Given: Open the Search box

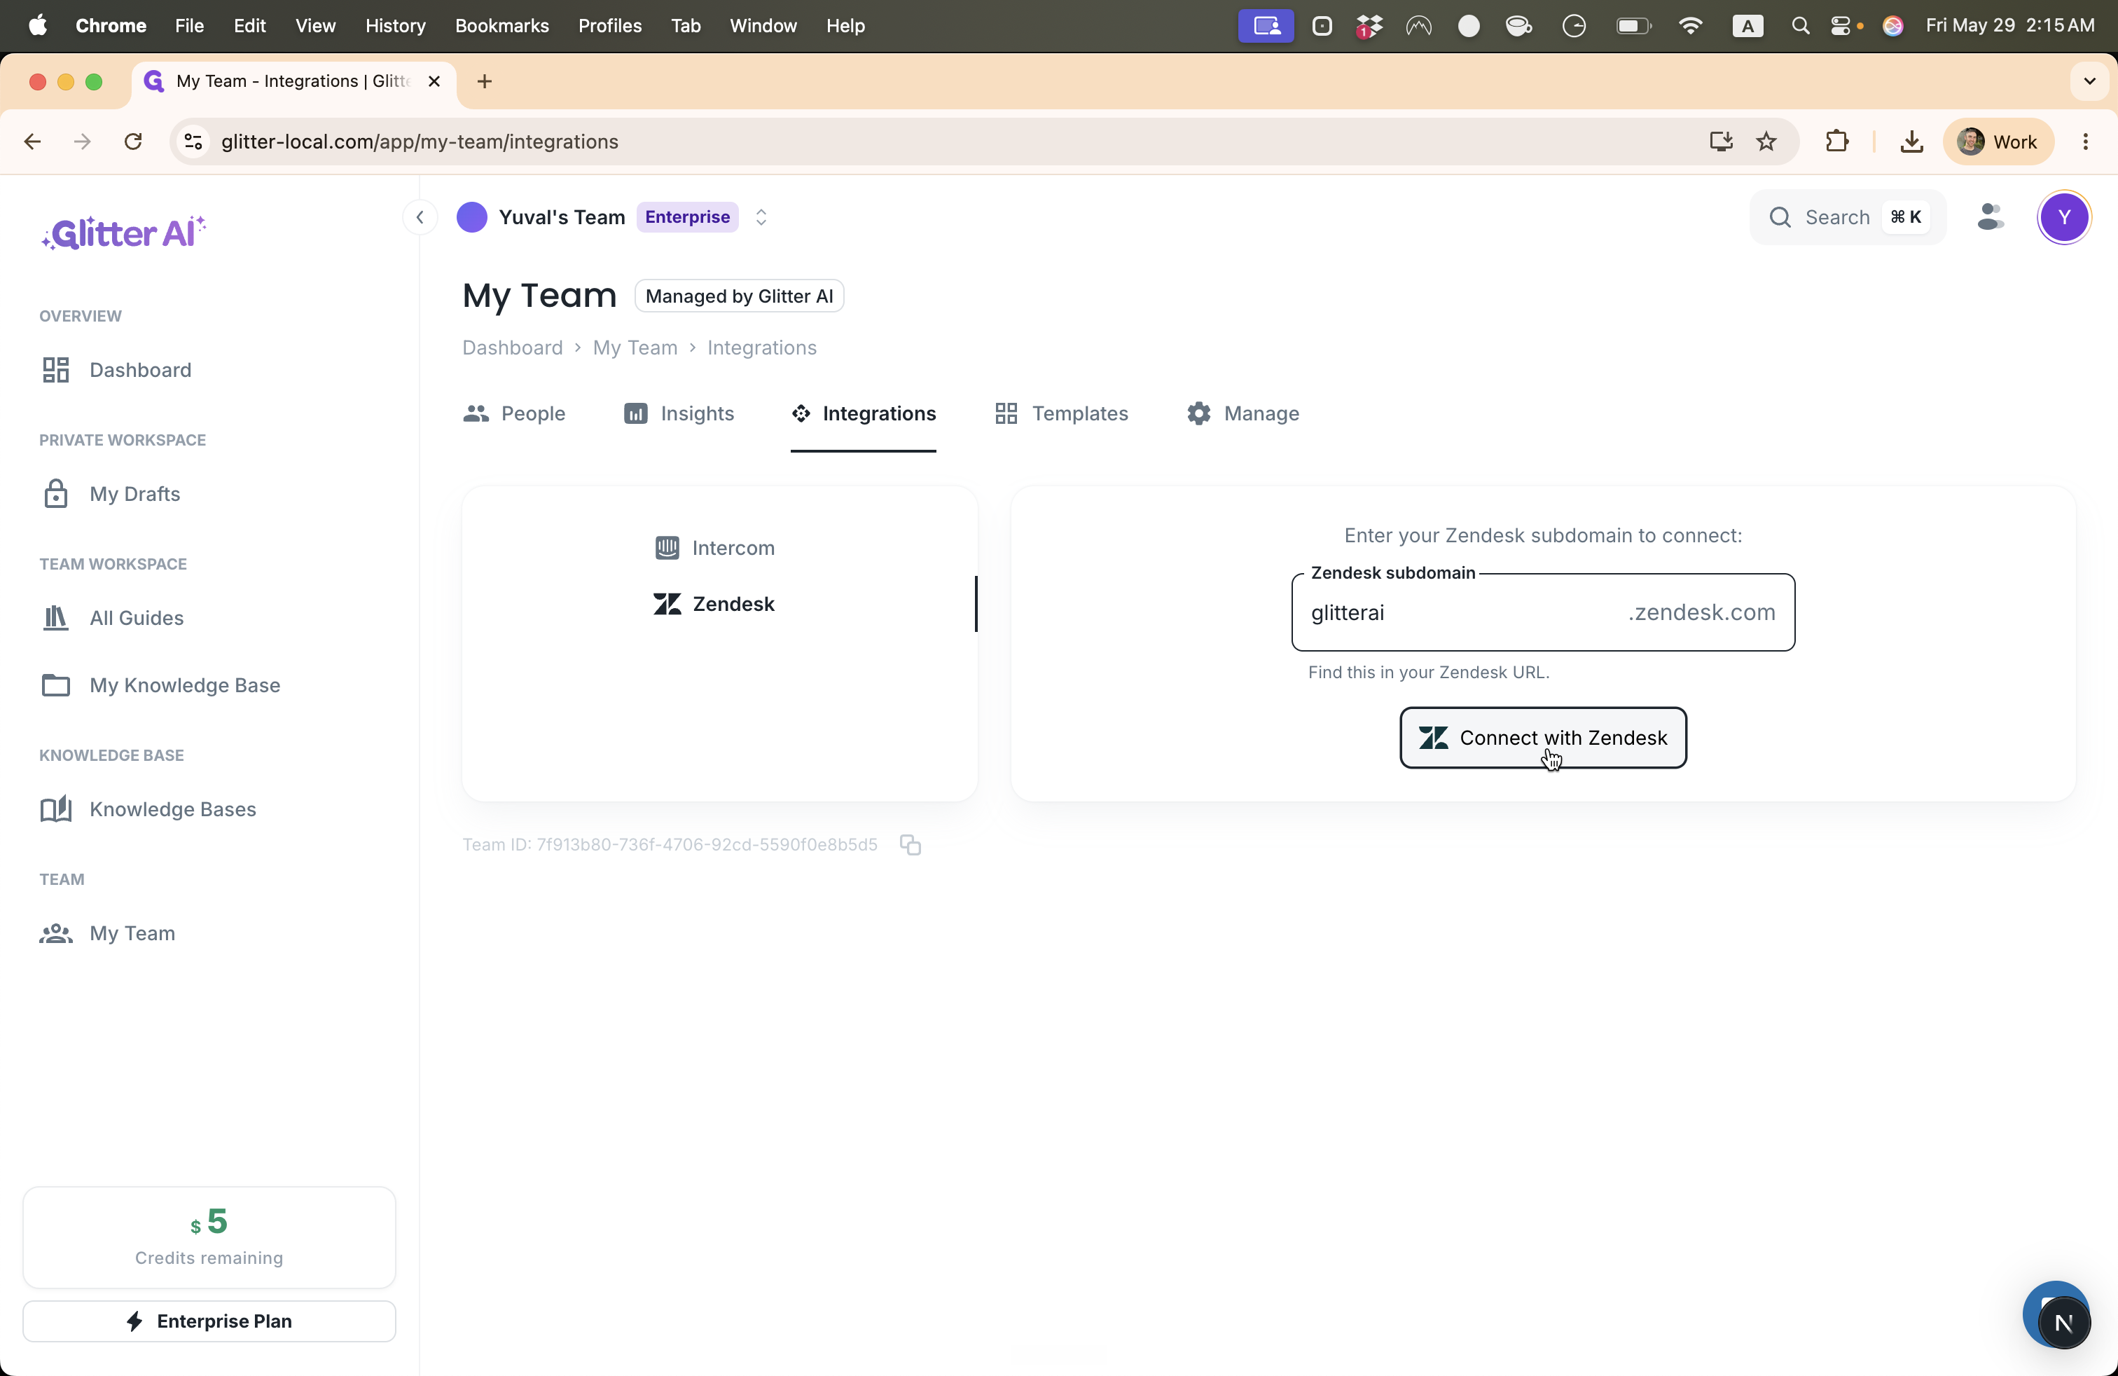Looking at the screenshot, I should tap(1848, 217).
